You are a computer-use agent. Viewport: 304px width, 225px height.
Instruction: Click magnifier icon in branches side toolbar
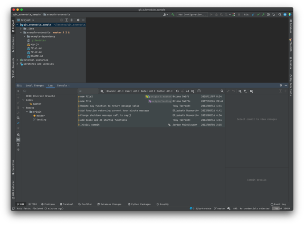point(18,118)
